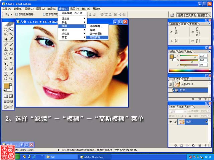The width and height of the screenshot is (214, 160).
Task: Expand the 锐化 submenu
Action: [x=72, y=30]
